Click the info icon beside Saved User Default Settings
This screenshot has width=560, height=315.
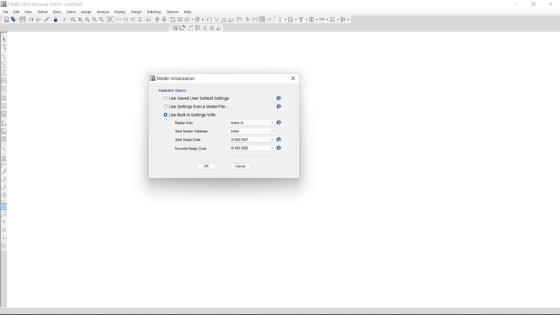coord(279,98)
